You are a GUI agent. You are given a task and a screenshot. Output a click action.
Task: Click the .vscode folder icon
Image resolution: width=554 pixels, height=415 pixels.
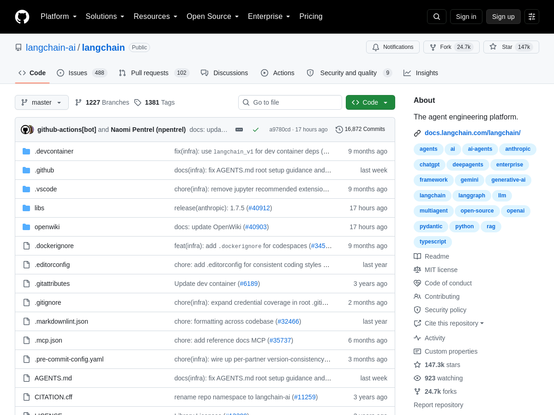[x=26, y=189]
